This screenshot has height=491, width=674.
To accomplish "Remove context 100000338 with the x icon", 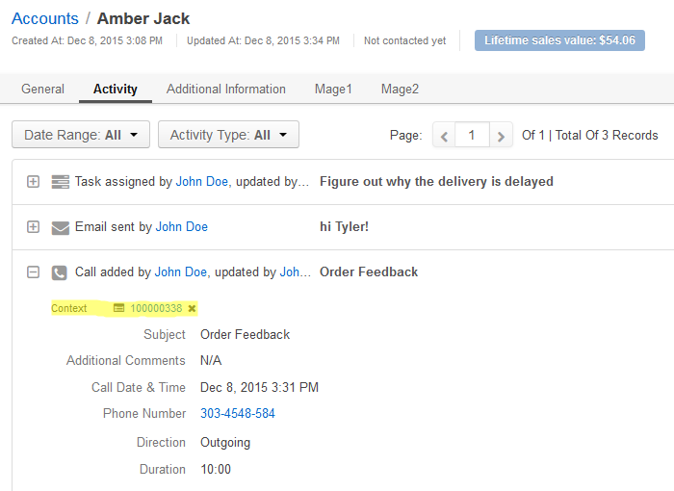I will 193,308.
